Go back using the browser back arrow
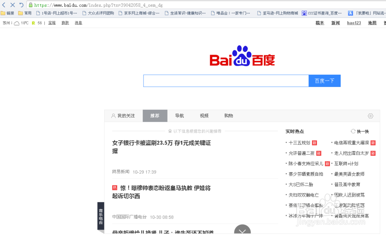Screen dimensions: 386x235 4,5
